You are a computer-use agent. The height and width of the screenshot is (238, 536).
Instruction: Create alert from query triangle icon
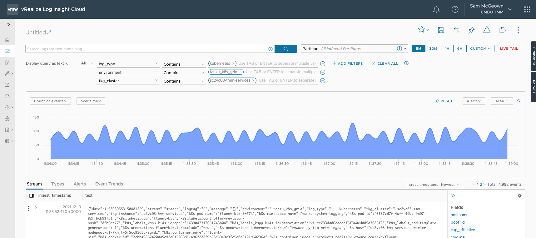[x=487, y=30]
